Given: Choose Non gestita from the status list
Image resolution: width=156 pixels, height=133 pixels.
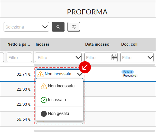Looking at the screenshot, I should tap(59, 114).
